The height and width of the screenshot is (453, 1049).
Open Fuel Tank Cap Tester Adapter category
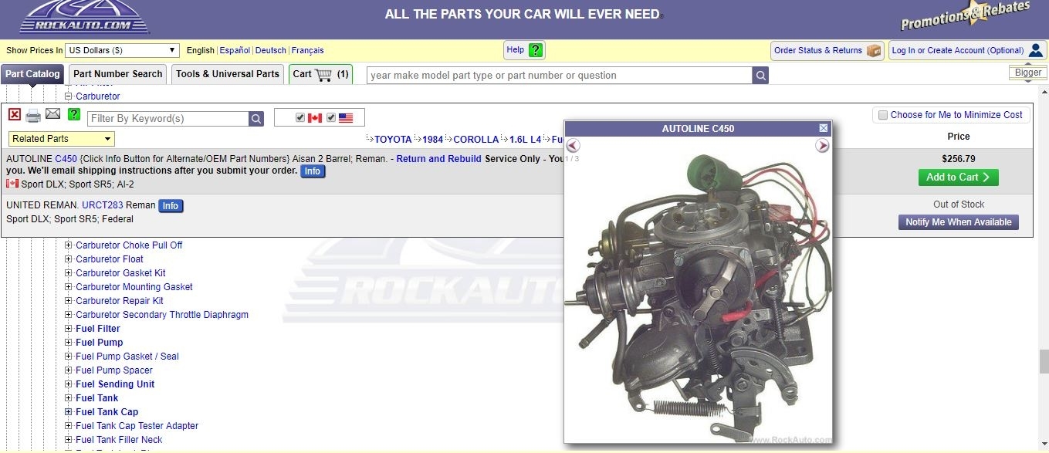pyautogui.click(x=137, y=426)
